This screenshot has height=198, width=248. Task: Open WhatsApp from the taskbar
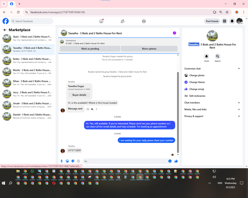click(x=32, y=171)
